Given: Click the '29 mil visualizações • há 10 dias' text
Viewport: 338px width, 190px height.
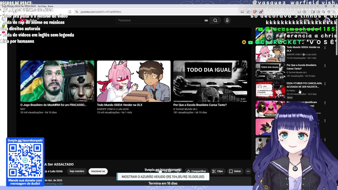Looking at the screenshot, I should (39, 112).
